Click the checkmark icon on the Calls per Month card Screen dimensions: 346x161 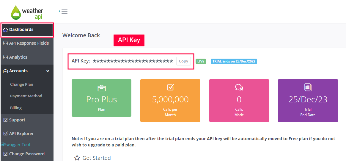coord(170,87)
